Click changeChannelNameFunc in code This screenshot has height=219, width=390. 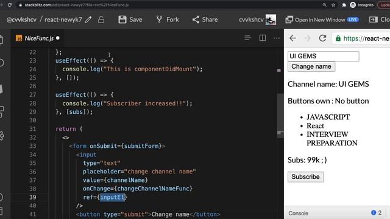coord(153,189)
